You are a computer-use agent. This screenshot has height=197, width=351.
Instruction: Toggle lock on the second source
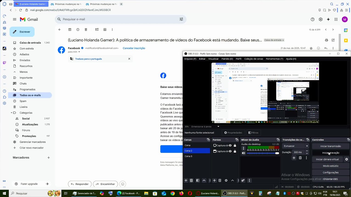coord(235,151)
